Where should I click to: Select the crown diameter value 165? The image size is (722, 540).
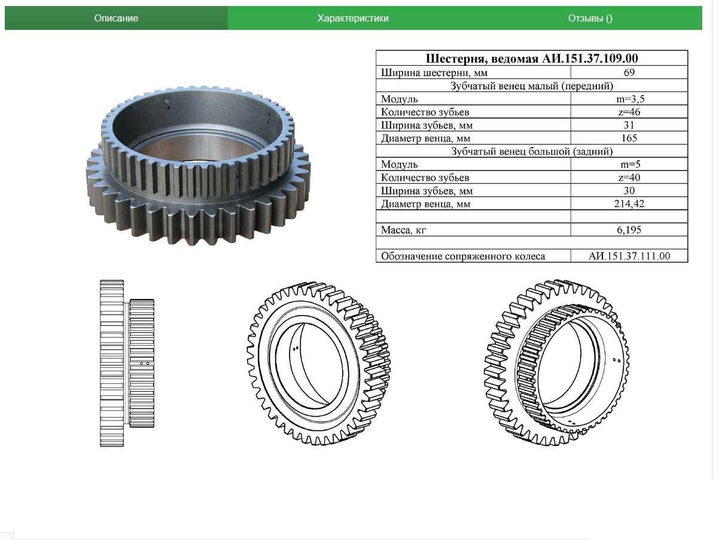(x=629, y=138)
